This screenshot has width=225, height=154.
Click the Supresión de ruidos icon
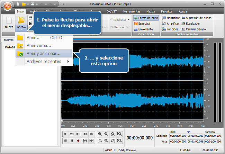pos(183,18)
